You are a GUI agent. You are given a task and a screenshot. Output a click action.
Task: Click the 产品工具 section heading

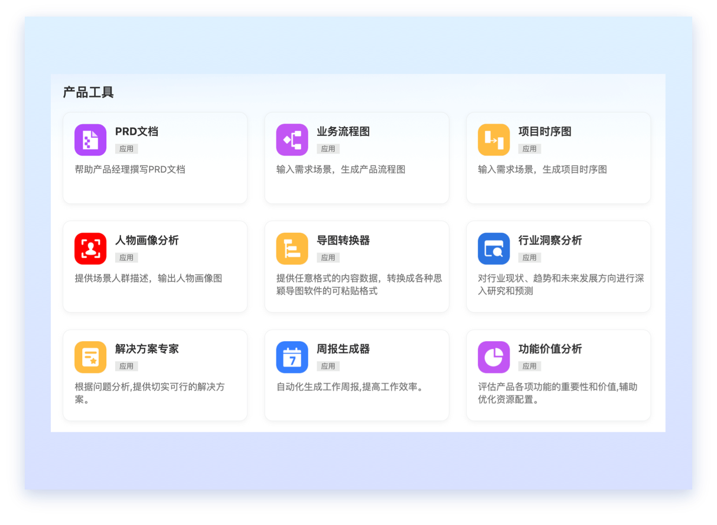[x=88, y=92]
